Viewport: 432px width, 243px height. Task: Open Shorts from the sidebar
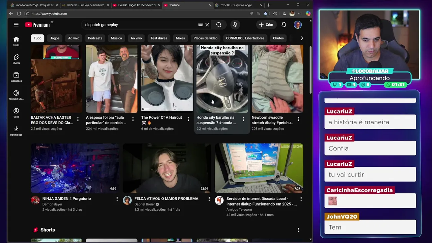pos(16,59)
